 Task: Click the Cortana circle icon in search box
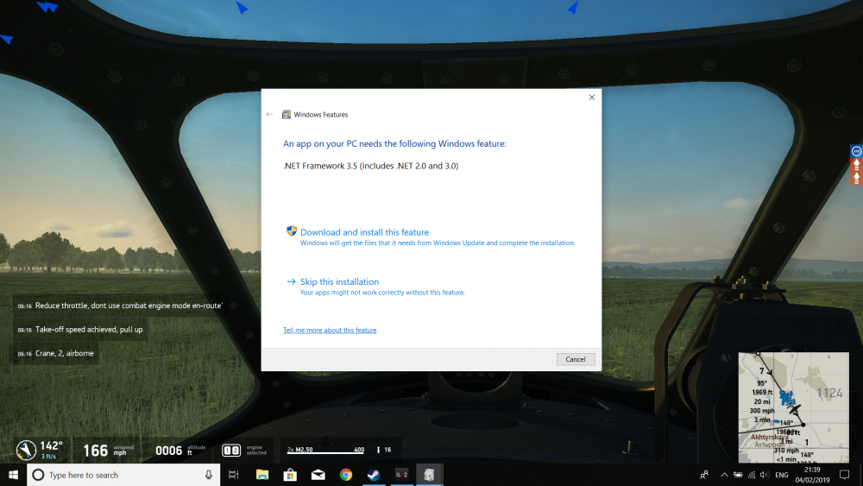(x=38, y=475)
